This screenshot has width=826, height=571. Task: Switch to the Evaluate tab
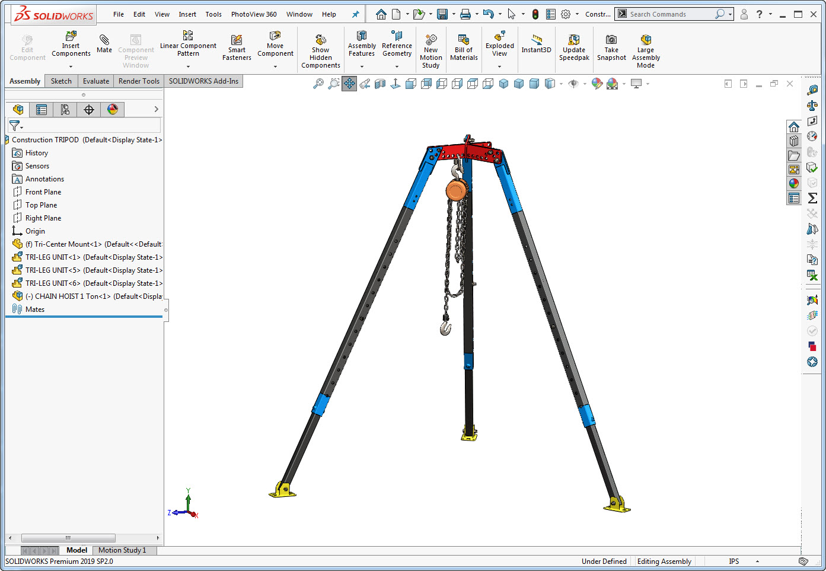point(96,81)
